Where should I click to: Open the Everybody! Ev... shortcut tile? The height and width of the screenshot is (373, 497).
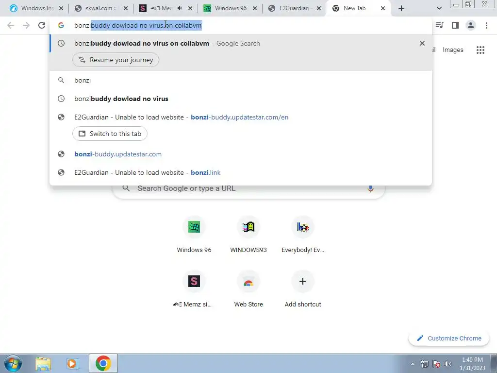point(303,235)
